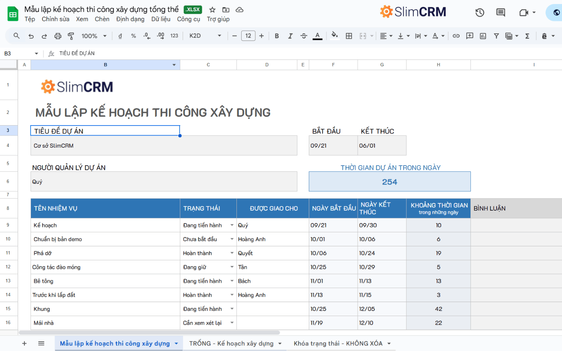Screen dimensions: 562x351
Task: Open the Dữ liệu menu
Action: [161, 19]
